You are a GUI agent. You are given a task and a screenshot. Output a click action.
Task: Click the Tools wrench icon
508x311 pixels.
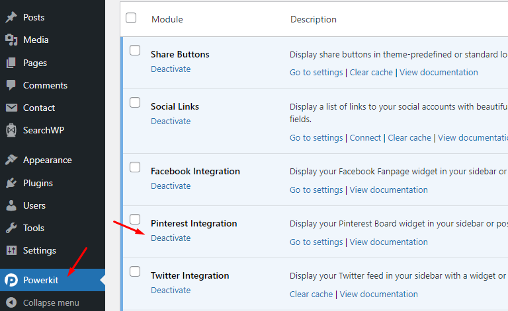pos(11,228)
